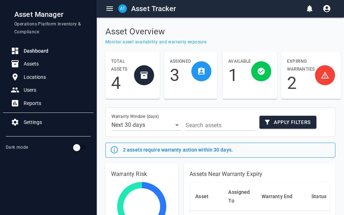Click the Expiring Warranties warning icon
The height and width of the screenshot is (215, 344).
[325, 75]
